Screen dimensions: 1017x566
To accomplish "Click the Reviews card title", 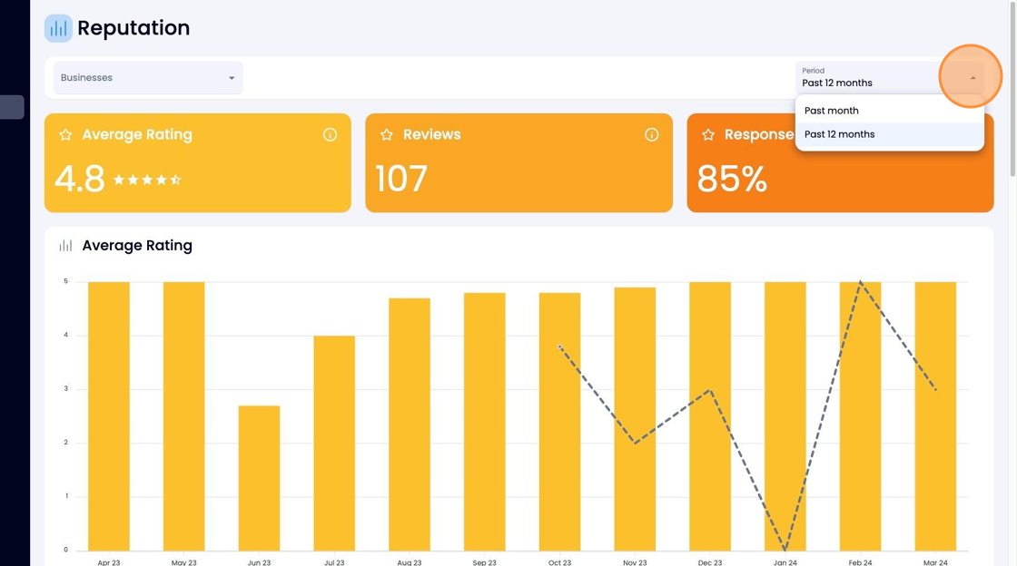I will pos(432,135).
